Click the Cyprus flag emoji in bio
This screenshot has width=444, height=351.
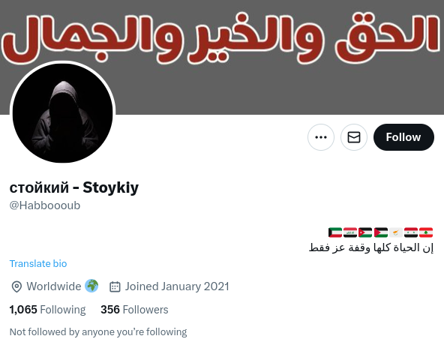click(x=396, y=232)
